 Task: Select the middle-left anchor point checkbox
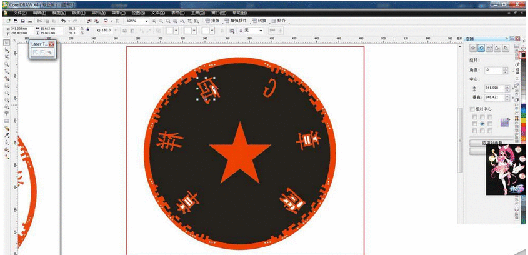coord(474,124)
